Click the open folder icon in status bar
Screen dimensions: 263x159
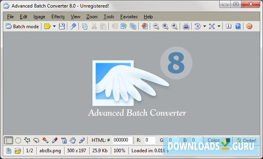pos(18,151)
